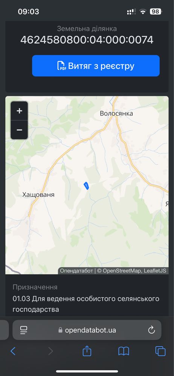The image size is (174, 376).
Task: Tap the Safari forward arrow
Action: (x=50, y=351)
